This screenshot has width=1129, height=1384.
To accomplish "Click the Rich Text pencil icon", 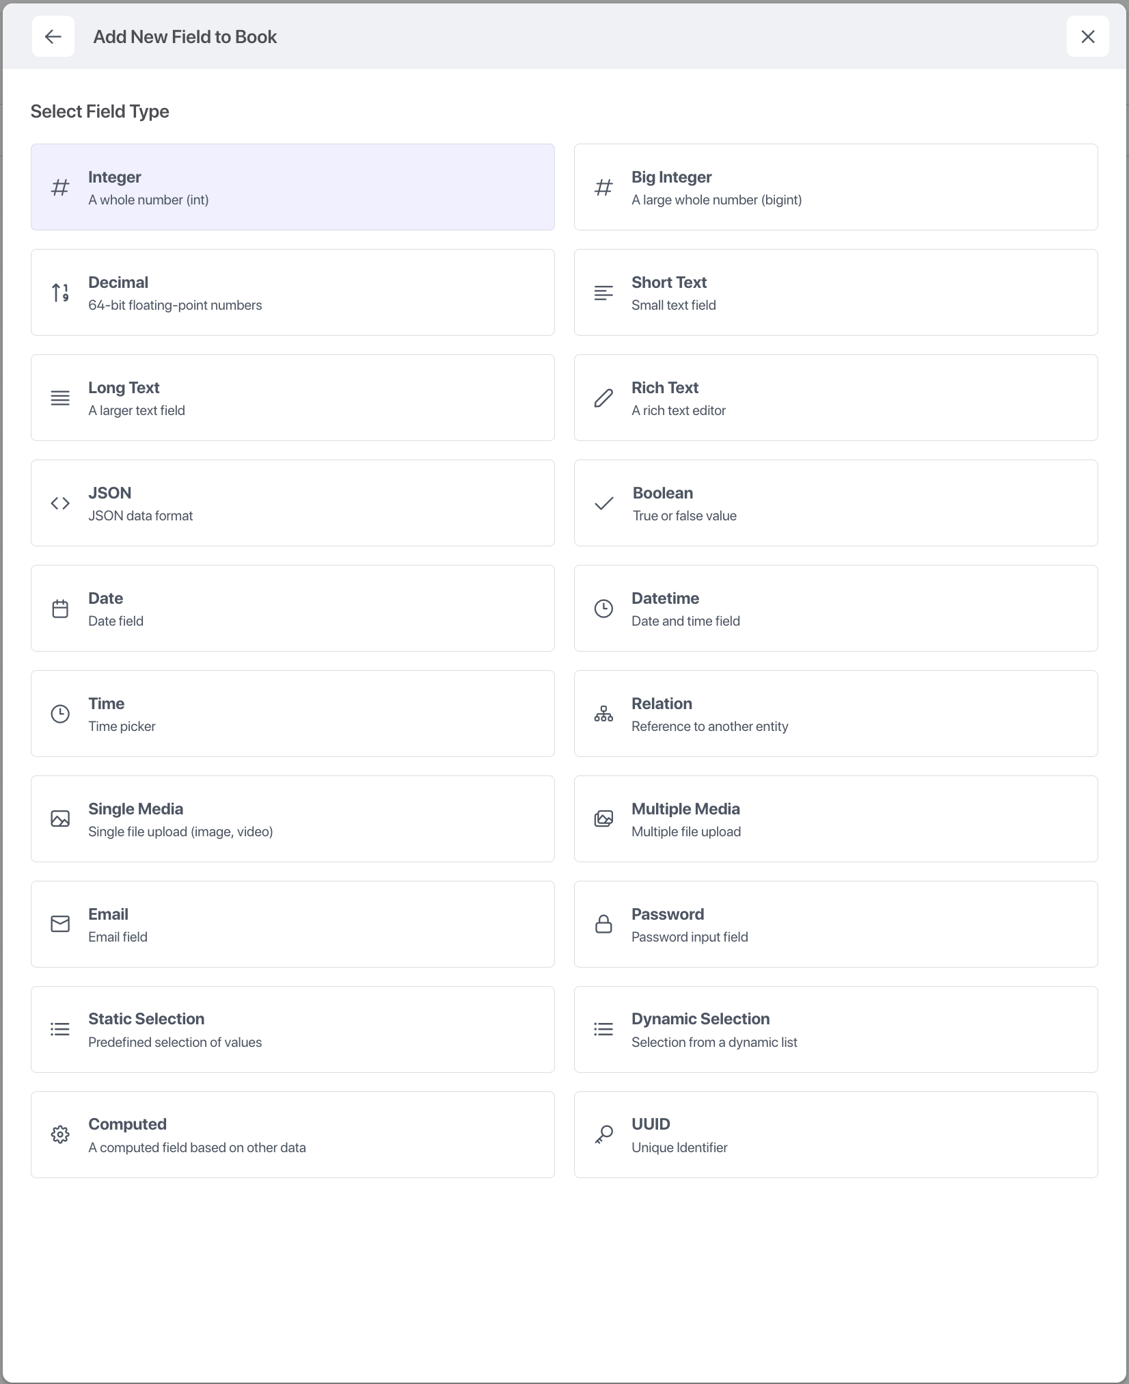I will 603,398.
